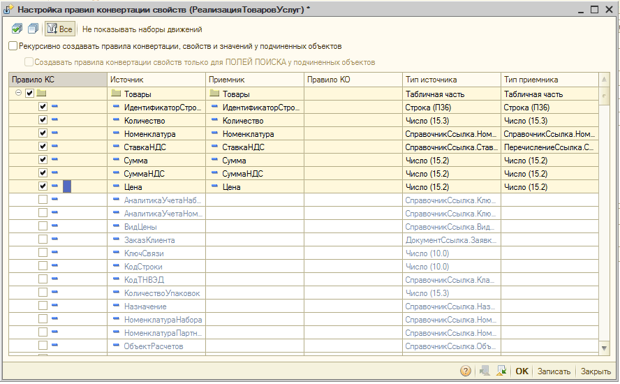The width and height of the screenshot is (620, 384).
Task: Click 'Не показывать наборы движений' menu item
Action: (142, 29)
